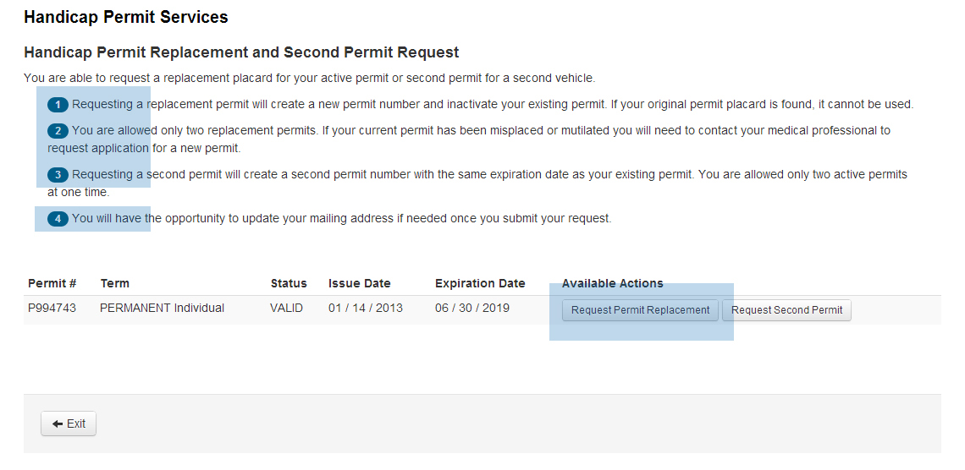Request a second permit

coord(786,310)
